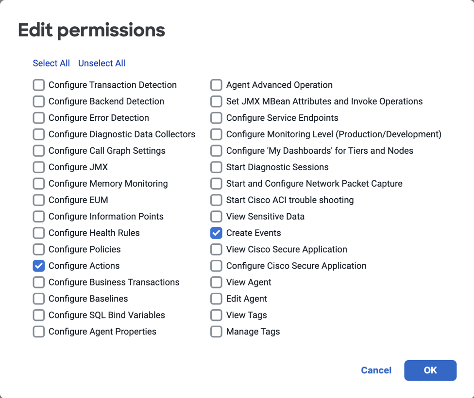Click the Unselect All link
Viewport: 474px width, 398px height.
(102, 64)
